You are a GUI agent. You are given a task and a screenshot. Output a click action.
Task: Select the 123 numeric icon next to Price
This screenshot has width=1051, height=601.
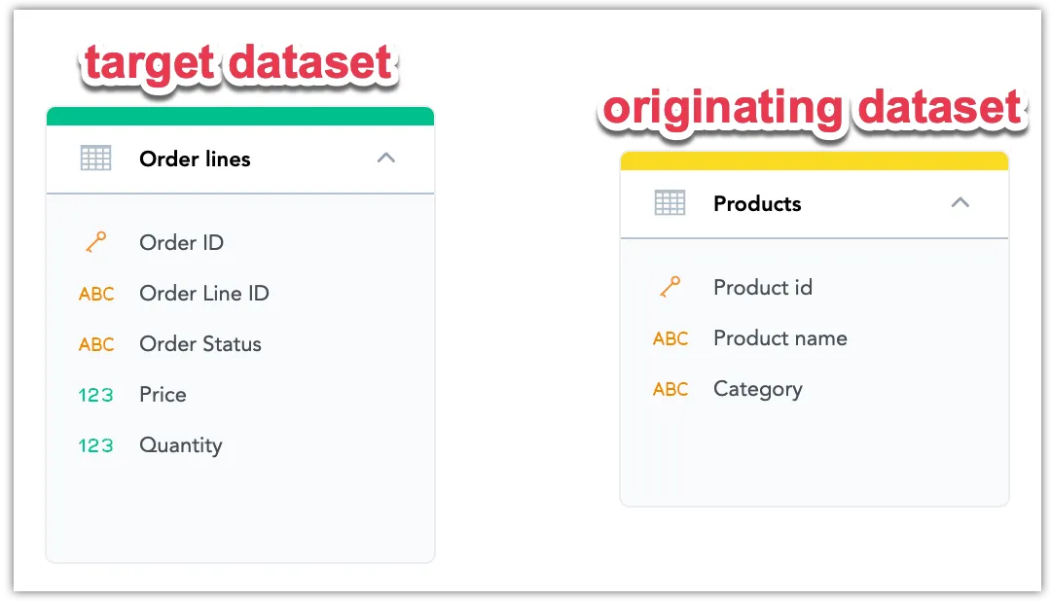tap(96, 395)
